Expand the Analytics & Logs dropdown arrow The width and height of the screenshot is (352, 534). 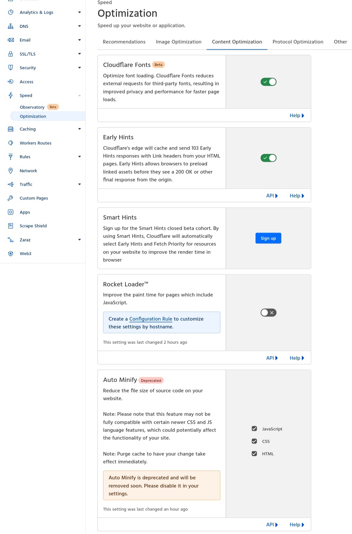pyautogui.click(x=80, y=12)
